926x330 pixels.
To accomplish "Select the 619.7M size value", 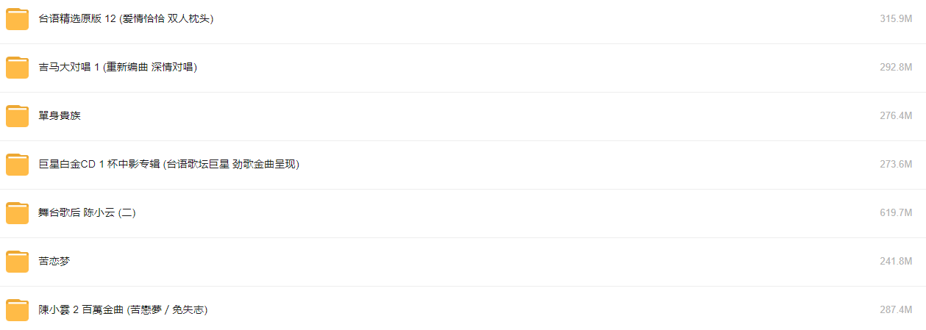I will (896, 212).
